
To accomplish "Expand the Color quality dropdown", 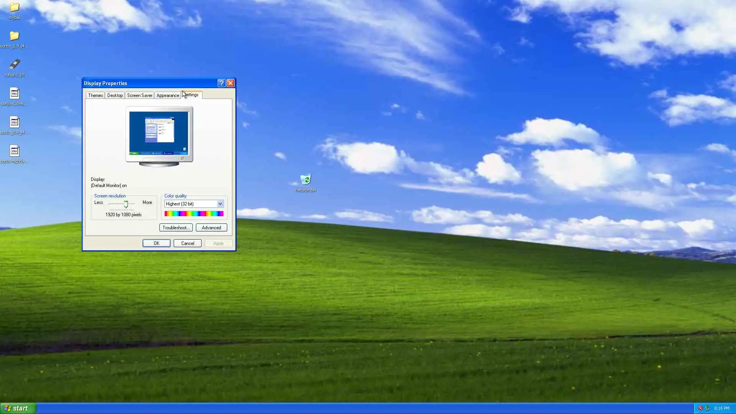I will (x=220, y=204).
